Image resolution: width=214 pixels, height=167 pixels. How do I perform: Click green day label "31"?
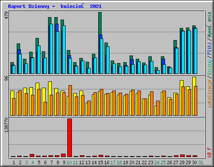pyautogui.click(x=201, y=162)
